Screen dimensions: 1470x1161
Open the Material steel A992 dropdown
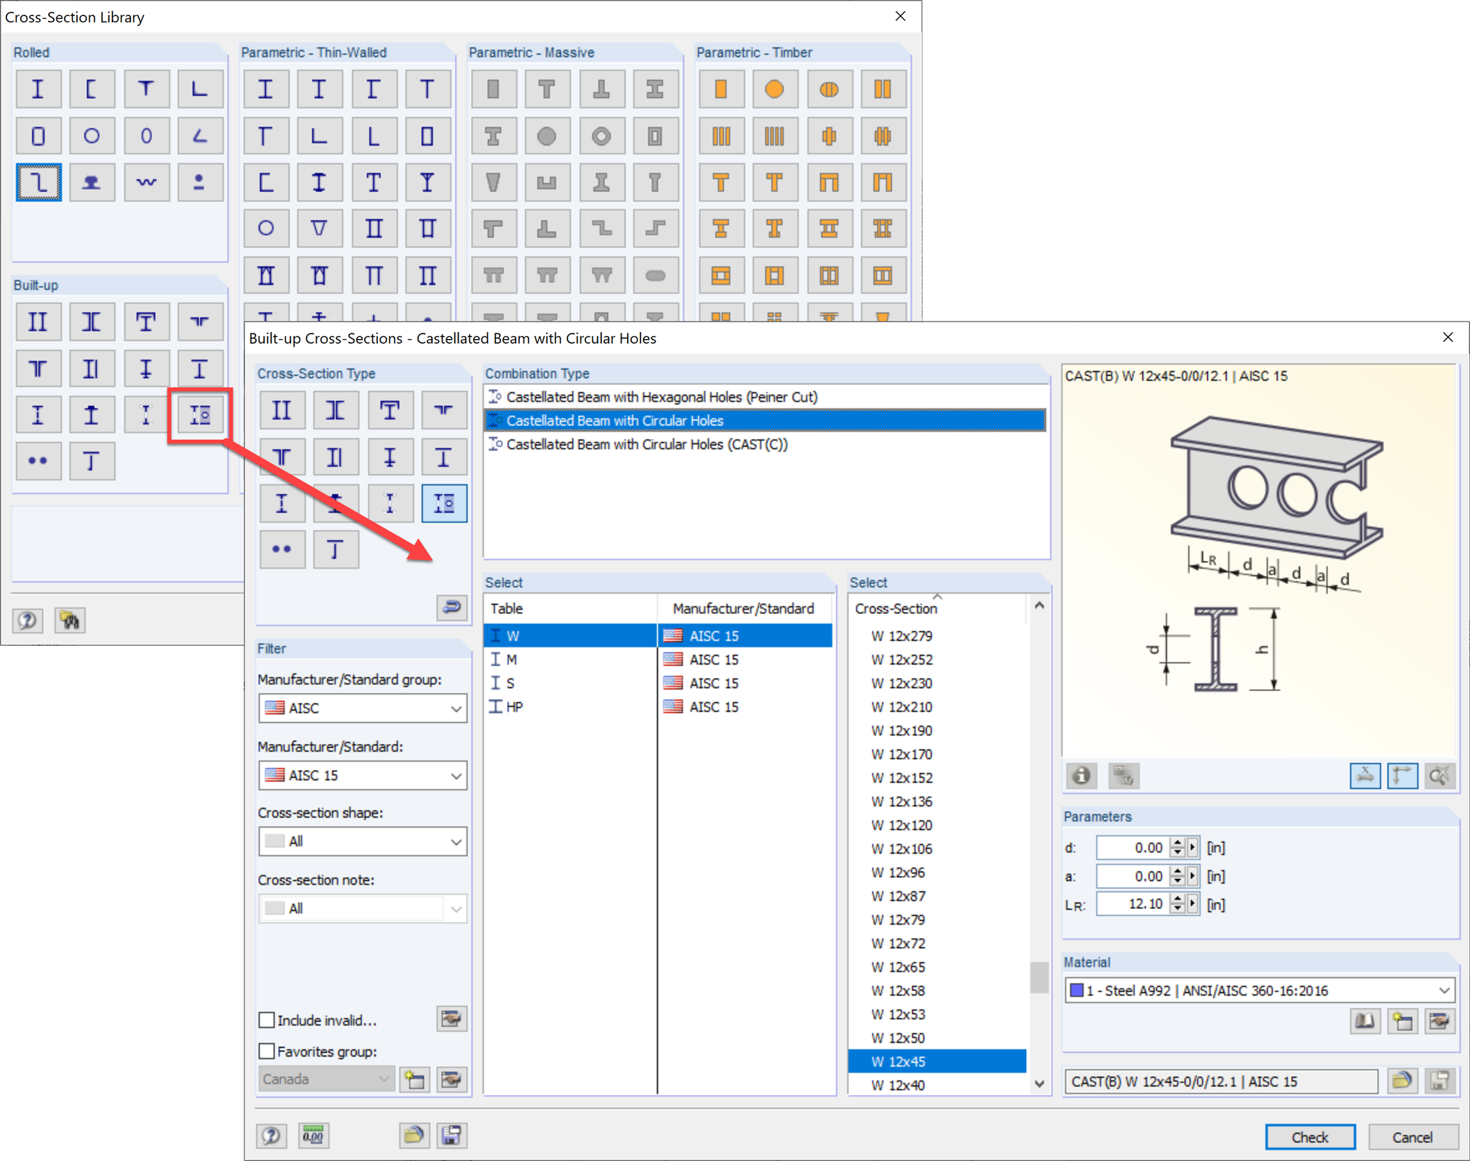coord(1260,990)
